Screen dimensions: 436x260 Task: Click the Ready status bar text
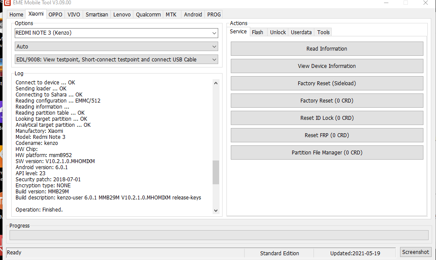pyautogui.click(x=14, y=253)
